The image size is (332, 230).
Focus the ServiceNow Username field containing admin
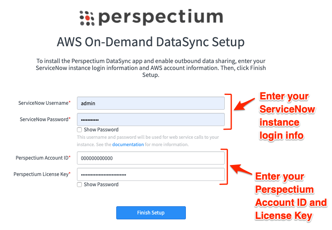coord(151,103)
